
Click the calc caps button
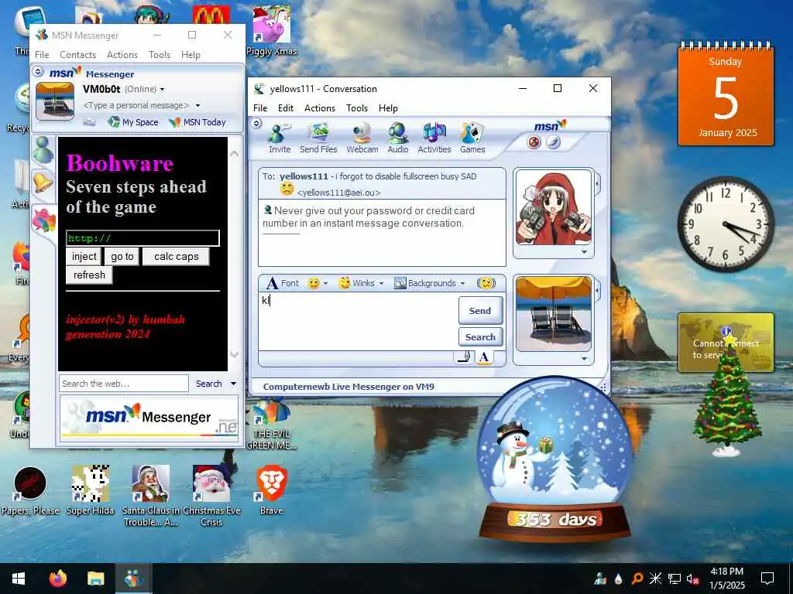[x=176, y=257]
